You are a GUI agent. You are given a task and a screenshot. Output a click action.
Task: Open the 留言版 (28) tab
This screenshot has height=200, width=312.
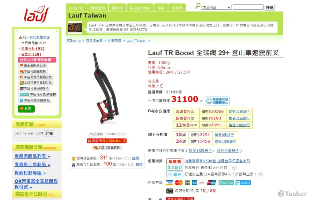click(140, 8)
